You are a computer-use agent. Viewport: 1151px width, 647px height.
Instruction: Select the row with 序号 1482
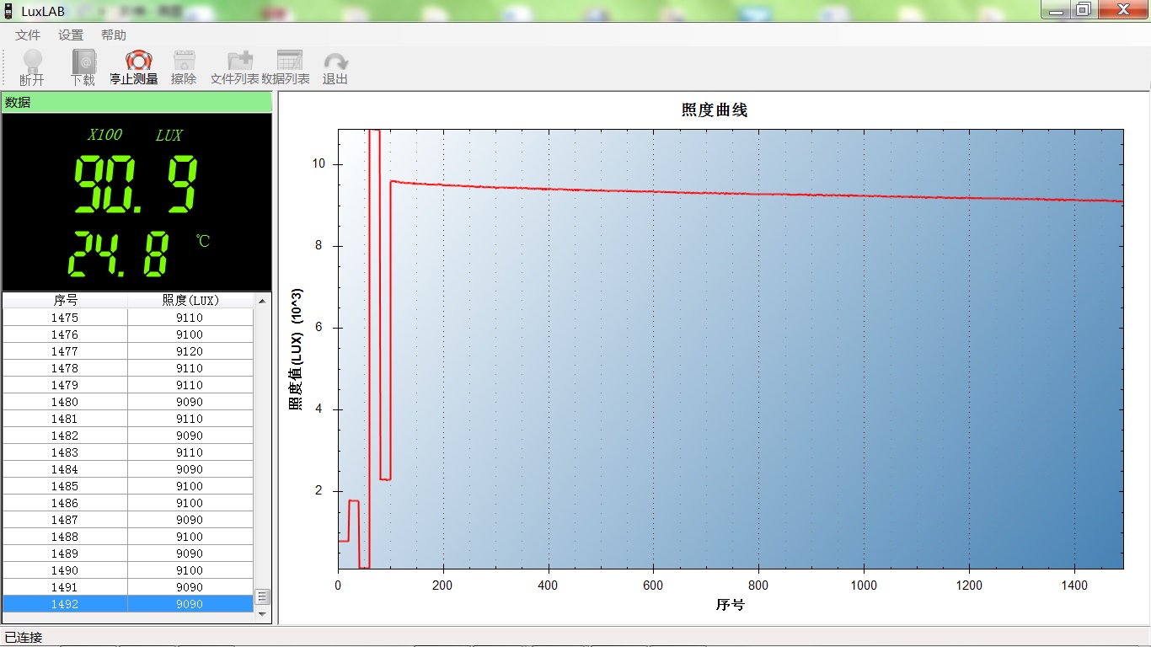128,436
